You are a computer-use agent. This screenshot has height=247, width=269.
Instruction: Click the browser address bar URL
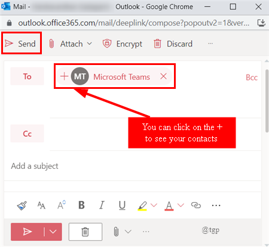(x=133, y=23)
